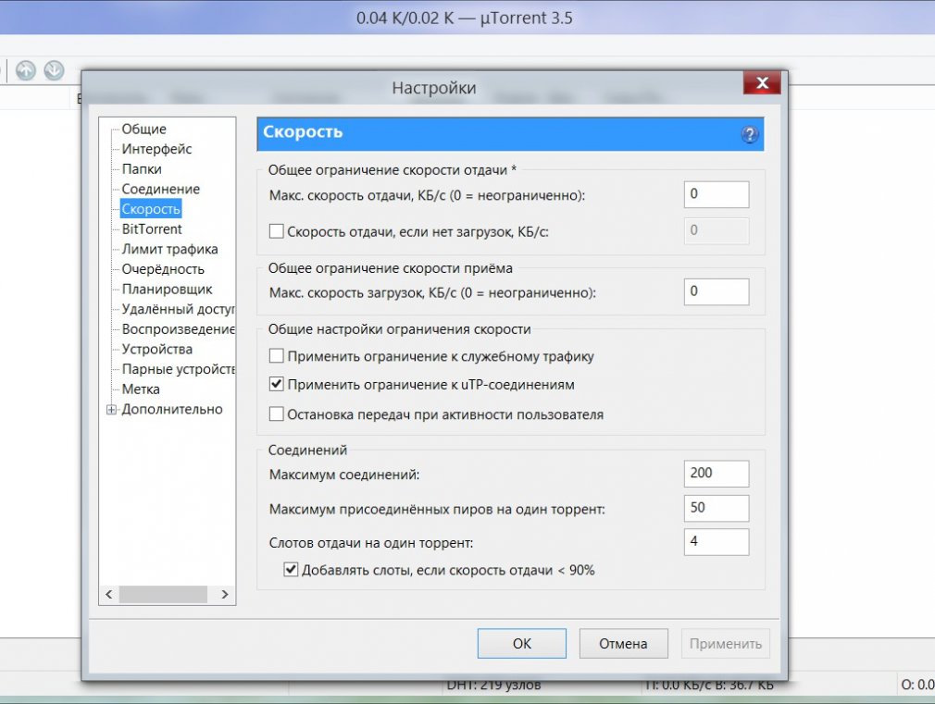This screenshot has width=935, height=704.
Task: Go to the Папки settings page
Action: tap(142, 169)
